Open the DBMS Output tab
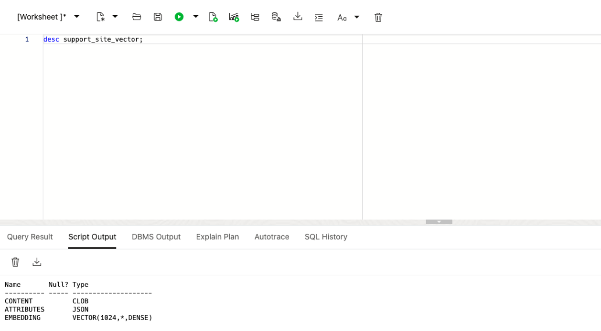The height and width of the screenshot is (331, 601). (156, 237)
